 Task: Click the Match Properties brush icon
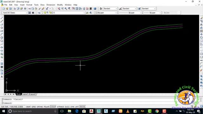coord(40,9)
